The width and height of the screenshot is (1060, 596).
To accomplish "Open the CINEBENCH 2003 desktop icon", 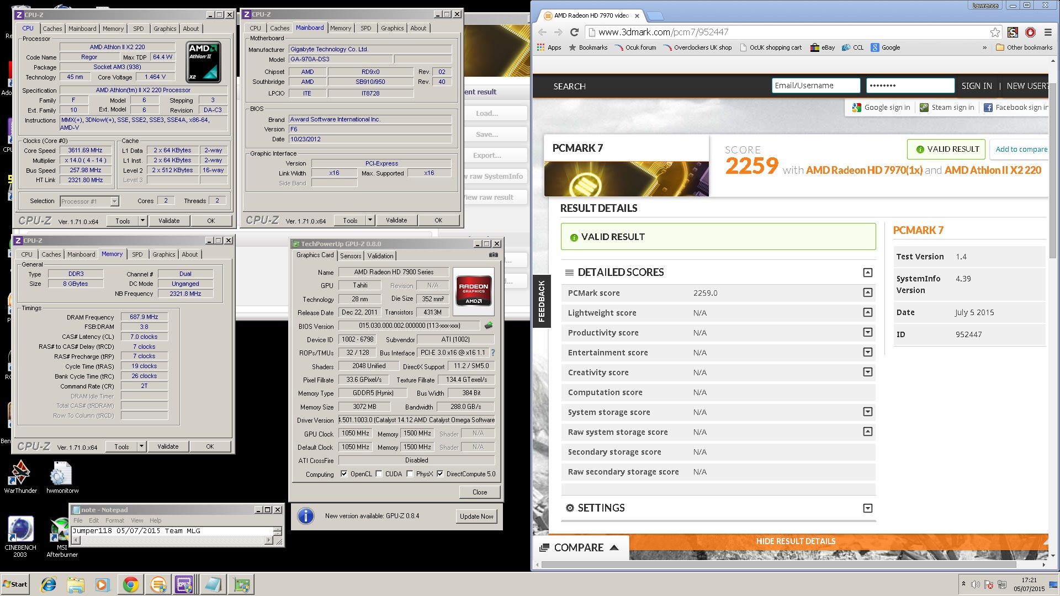I will coord(20,536).
